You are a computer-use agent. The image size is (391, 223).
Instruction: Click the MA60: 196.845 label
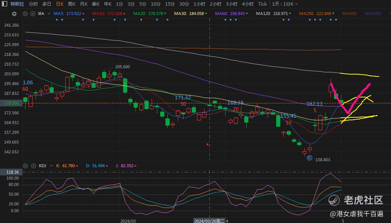(232, 14)
